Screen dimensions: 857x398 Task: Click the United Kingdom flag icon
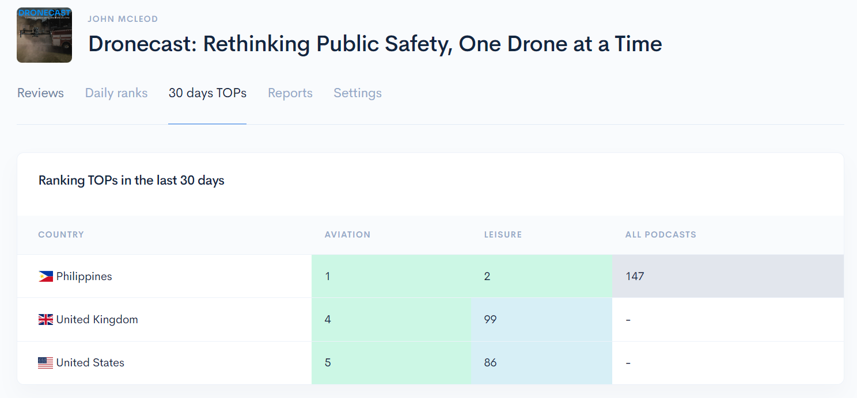45,320
